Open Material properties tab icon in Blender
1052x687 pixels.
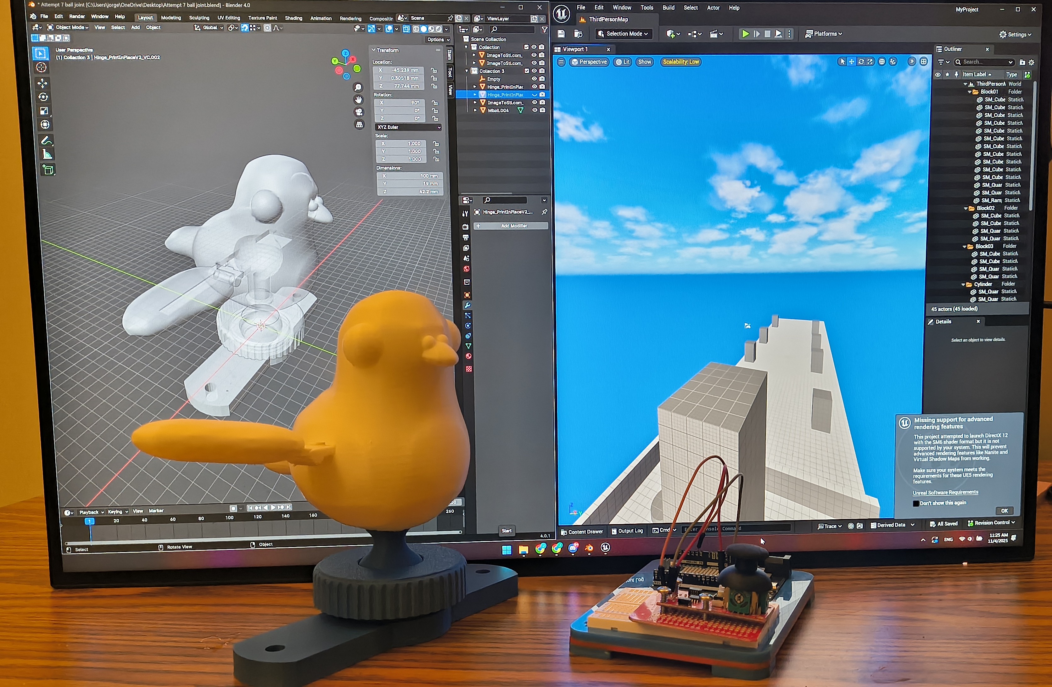point(468,356)
